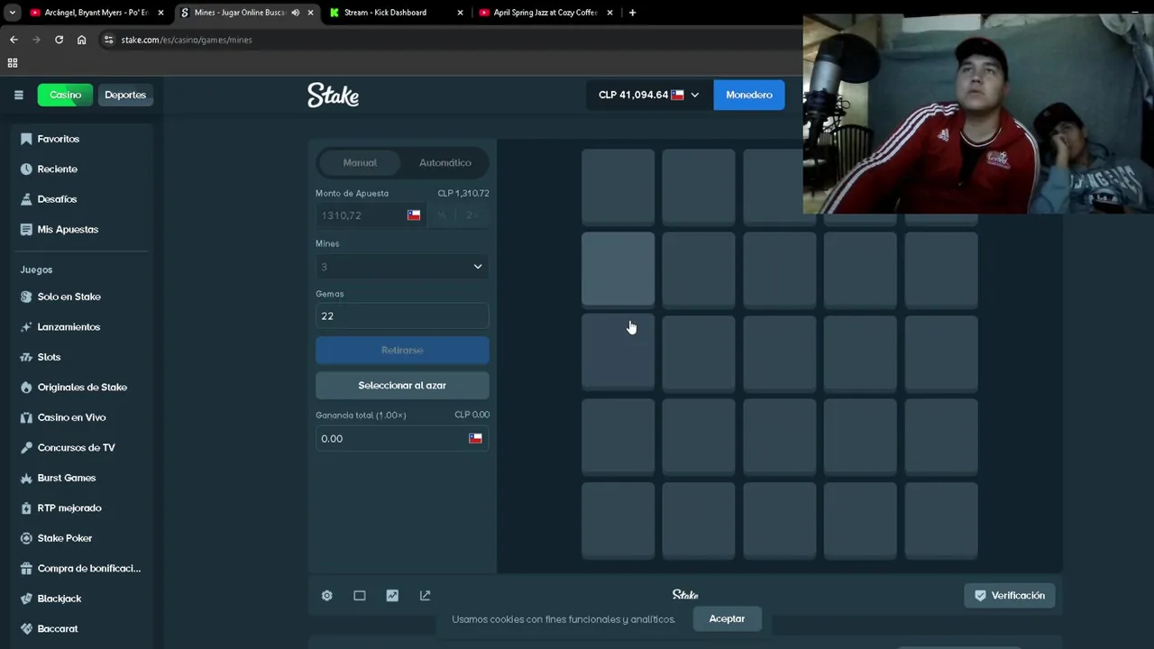Screen dimensions: 1154x649
Task: Open the browser apps grid shortcut
Action: coord(13,63)
